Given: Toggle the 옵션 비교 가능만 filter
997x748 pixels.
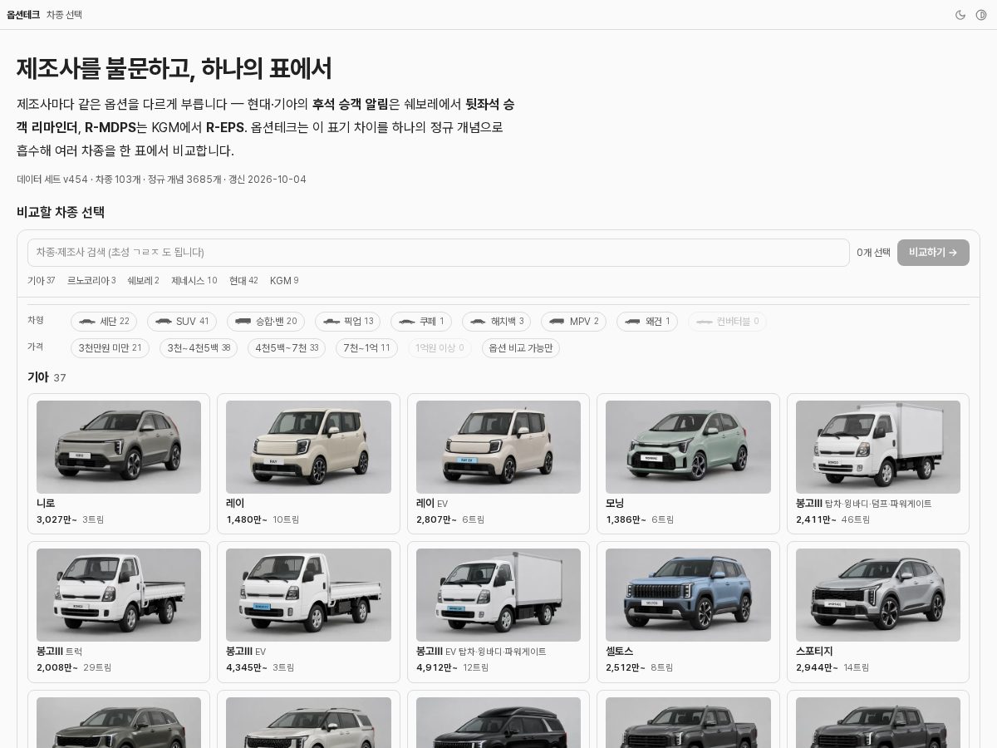Looking at the screenshot, I should point(521,348).
